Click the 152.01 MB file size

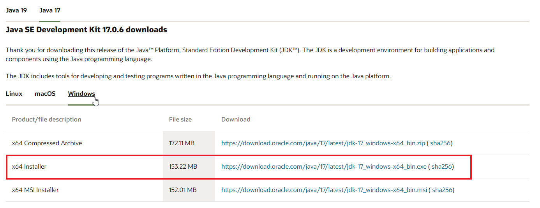[183, 190]
